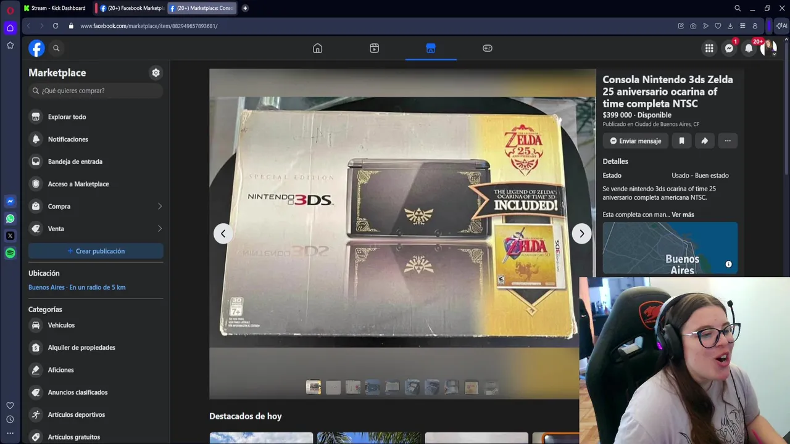Open Opera sidebar home workspace icon

pos(10,28)
